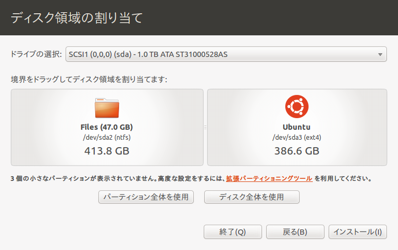Click the /dev/sda3 (ext4) text
The height and width of the screenshot is (250, 398).
tap(297, 138)
